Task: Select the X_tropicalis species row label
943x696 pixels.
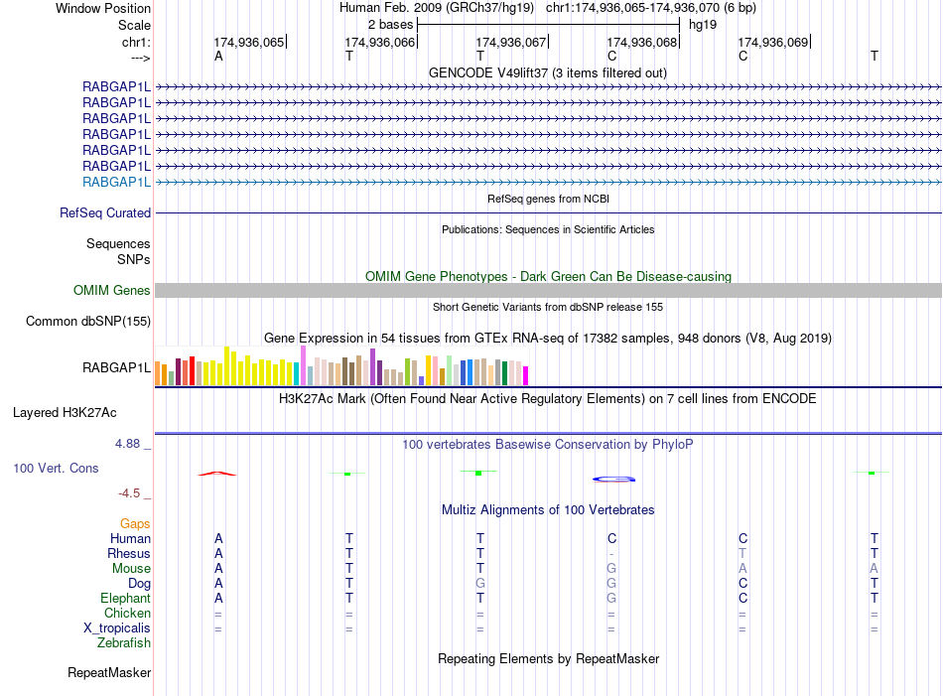Action: coord(117,628)
